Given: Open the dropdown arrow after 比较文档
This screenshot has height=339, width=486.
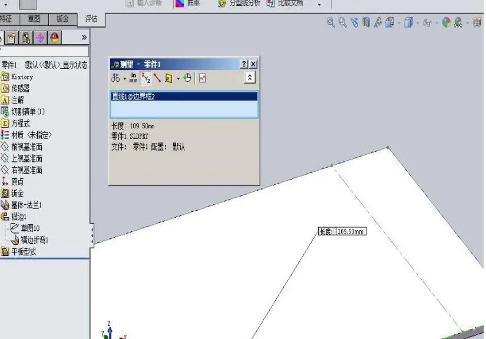Looking at the screenshot, I should coord(319,4).
